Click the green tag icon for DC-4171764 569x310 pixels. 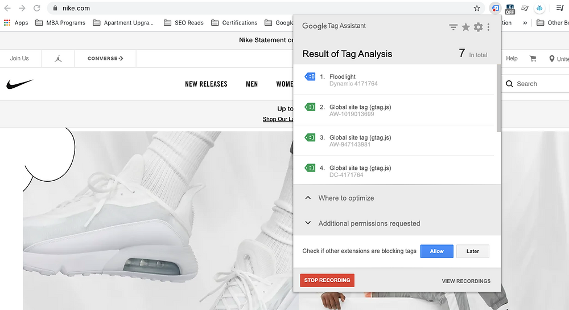click(x=310, y=168)
